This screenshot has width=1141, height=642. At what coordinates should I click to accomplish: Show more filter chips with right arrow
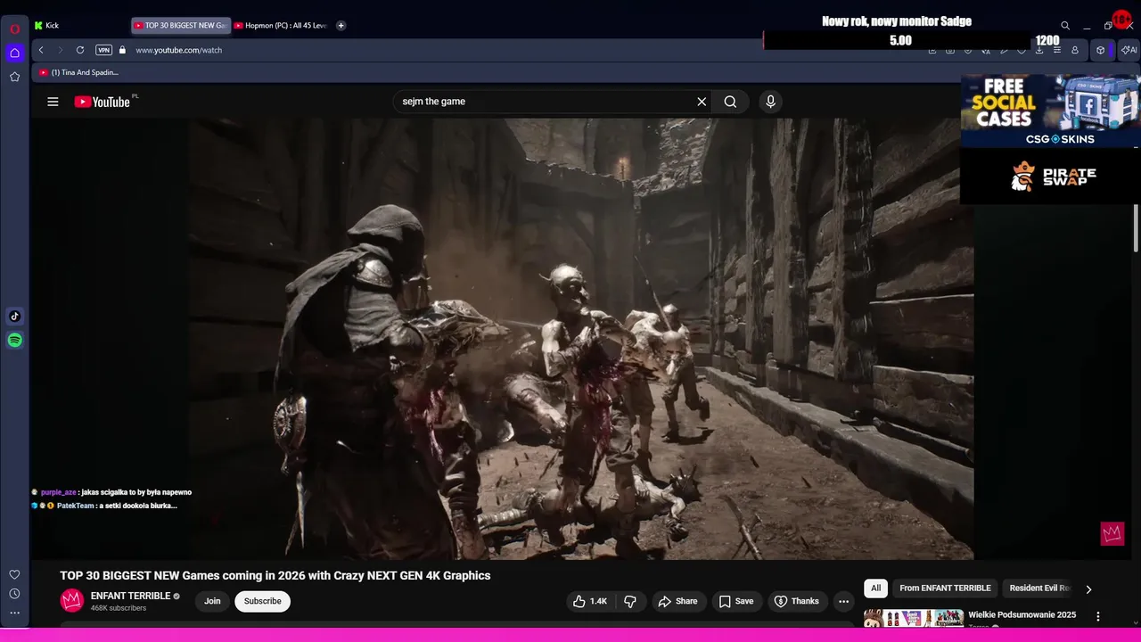click(x=1088, y=588)
